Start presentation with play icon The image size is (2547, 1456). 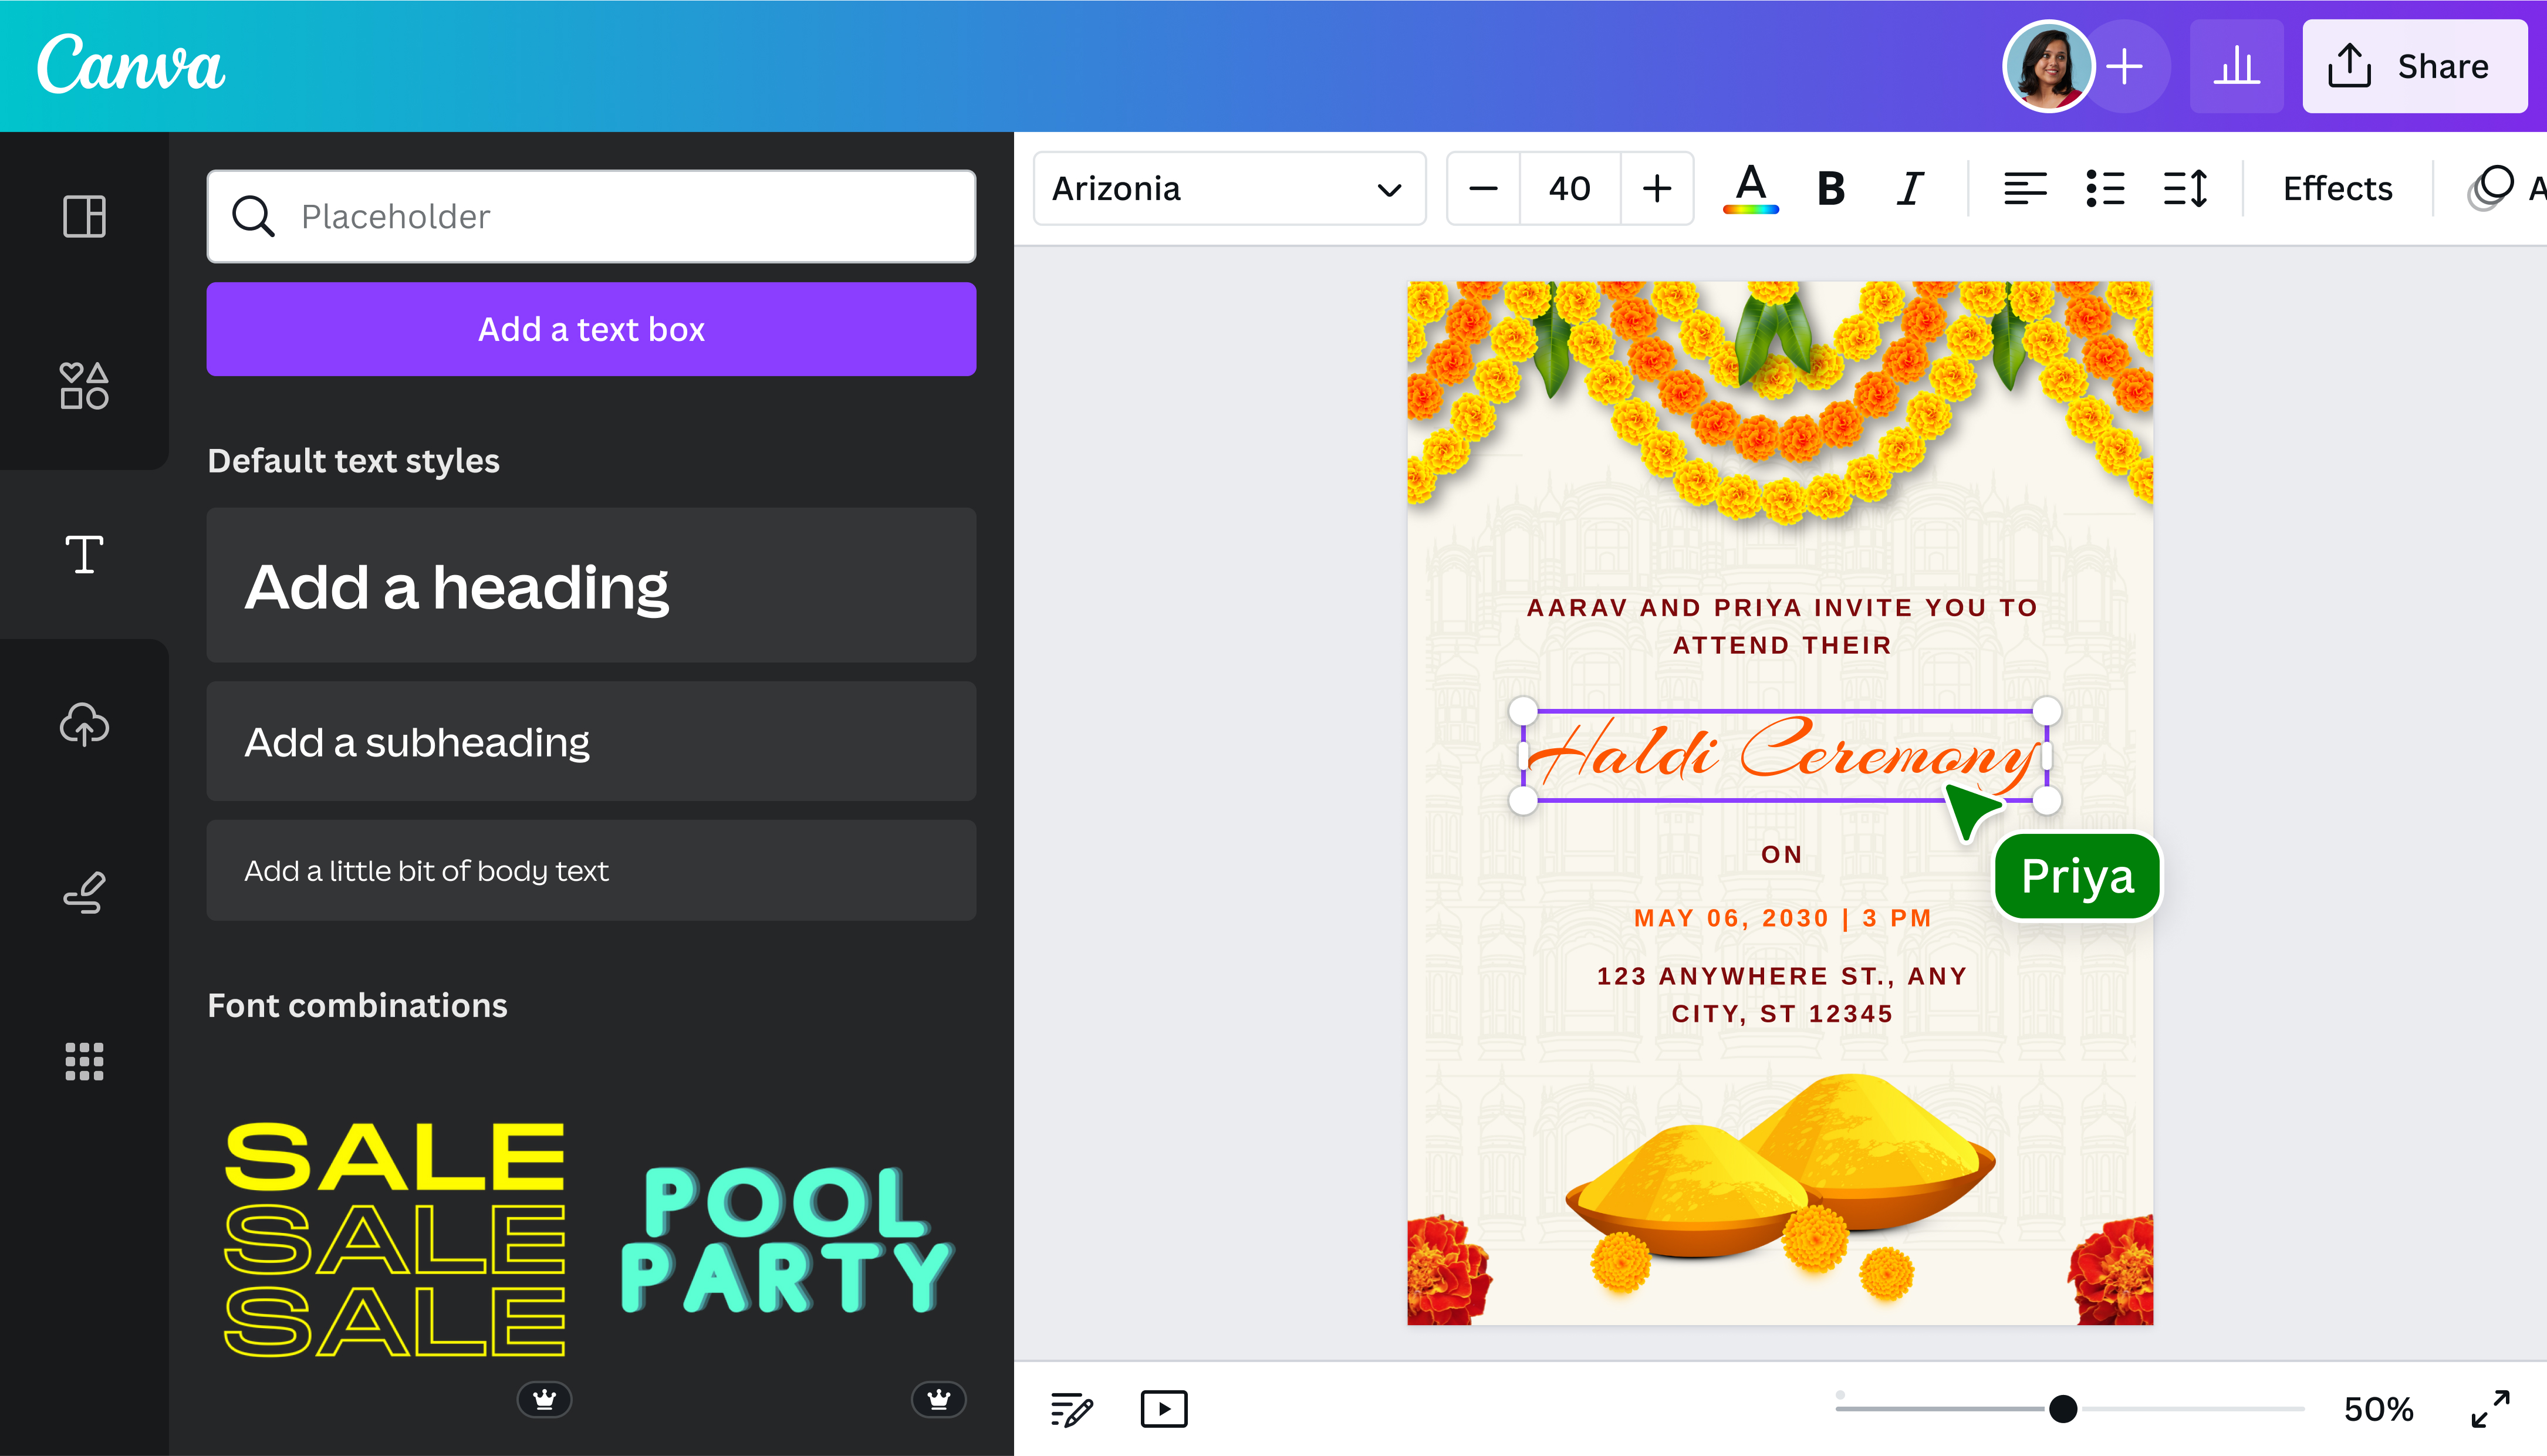click(x=1164, y=1409)
